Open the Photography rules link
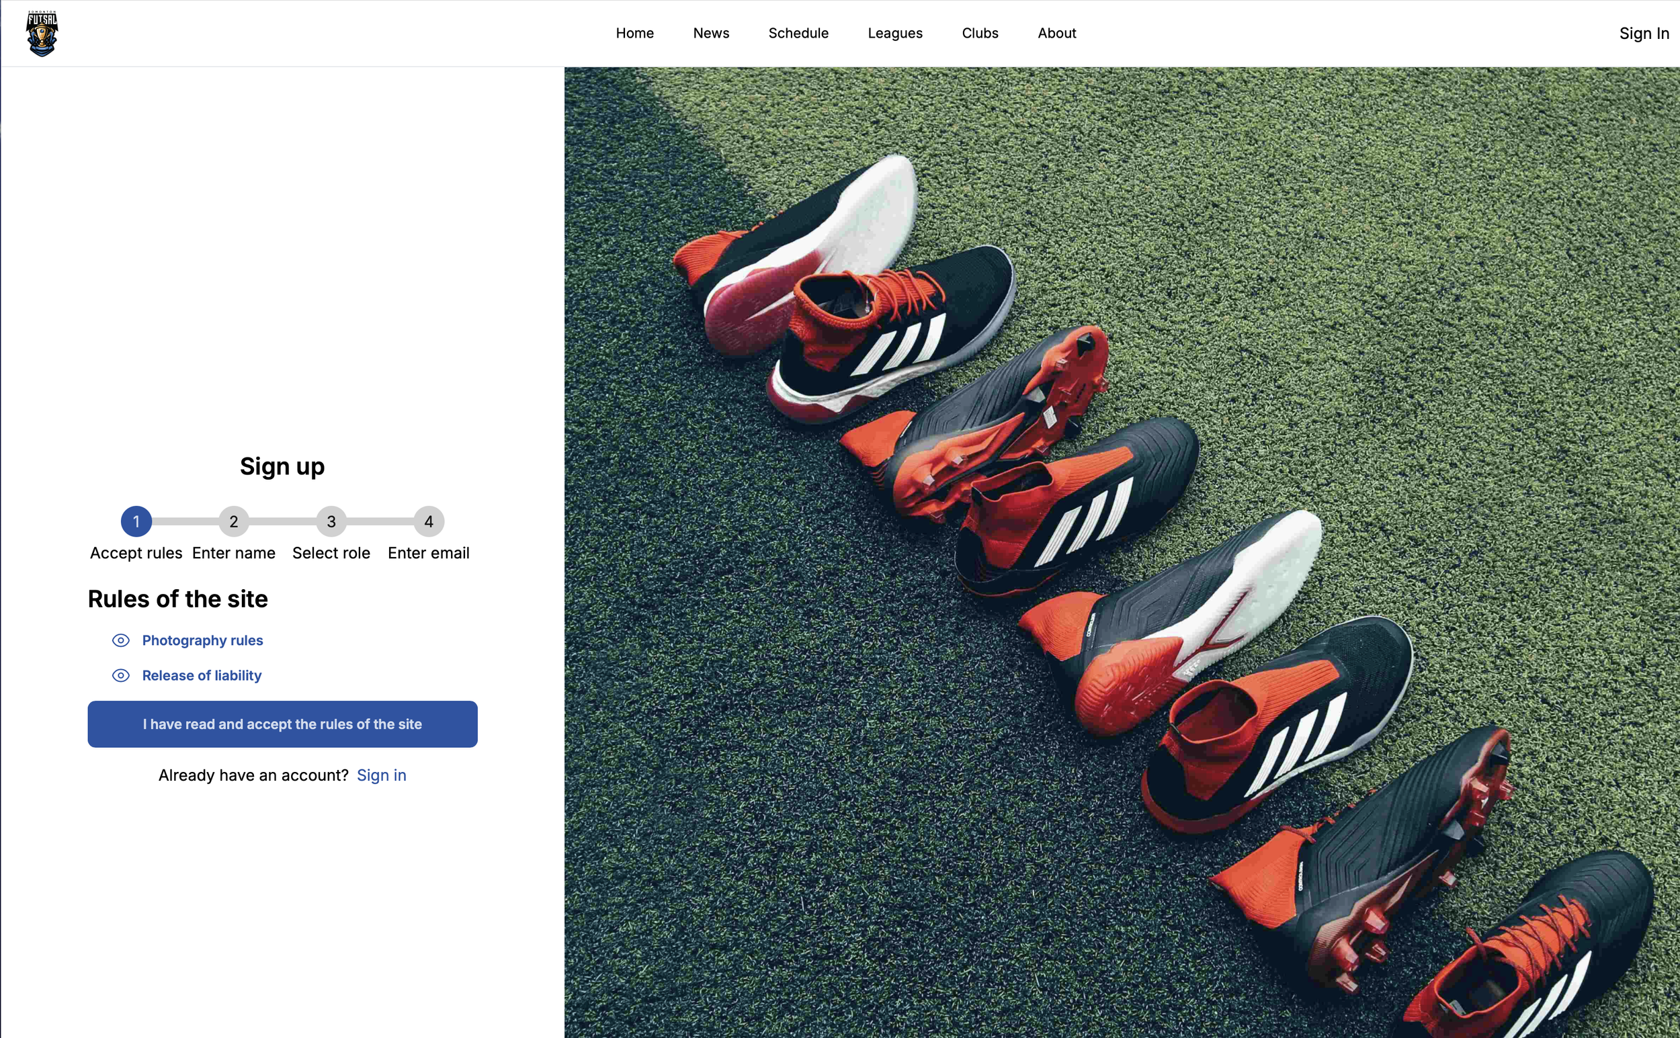This screenshot has width=1680, height=1038. 202,640
